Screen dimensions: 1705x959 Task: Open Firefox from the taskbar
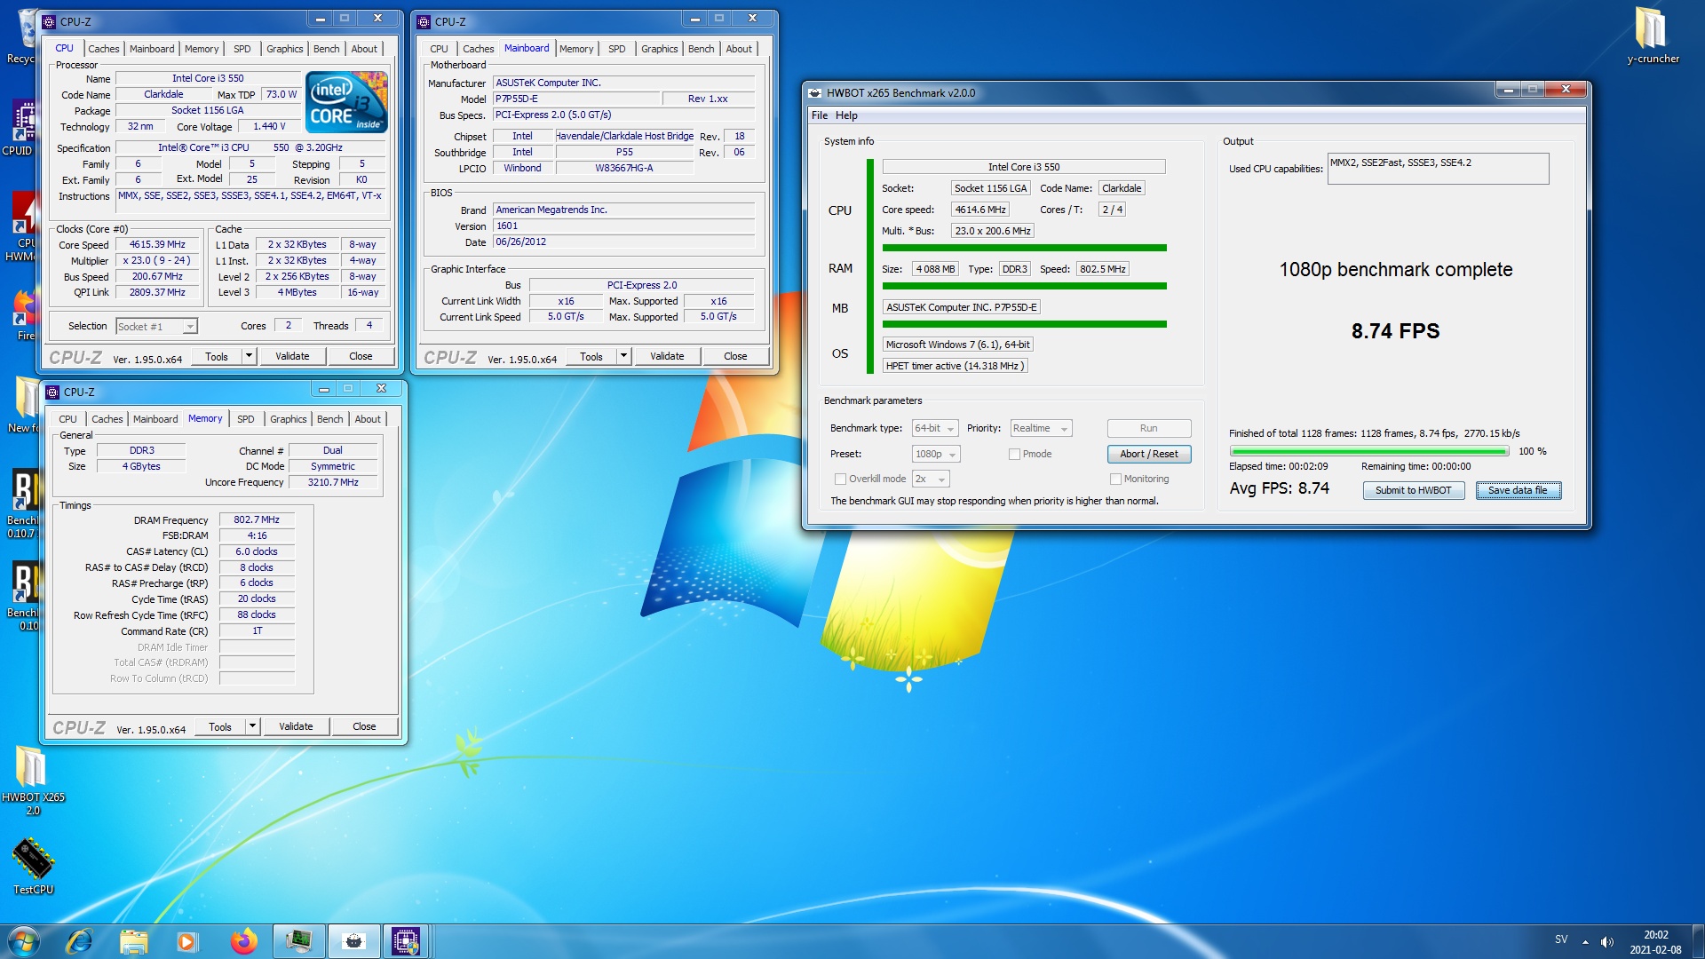[243, 941]
